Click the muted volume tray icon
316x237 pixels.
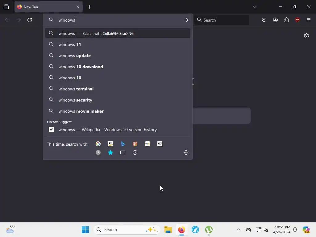[266, 230]
